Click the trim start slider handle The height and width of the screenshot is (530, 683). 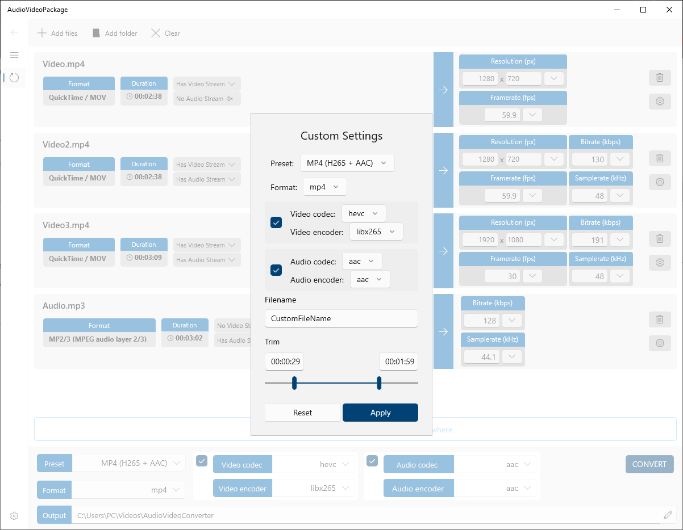click(x=294, y=383)
